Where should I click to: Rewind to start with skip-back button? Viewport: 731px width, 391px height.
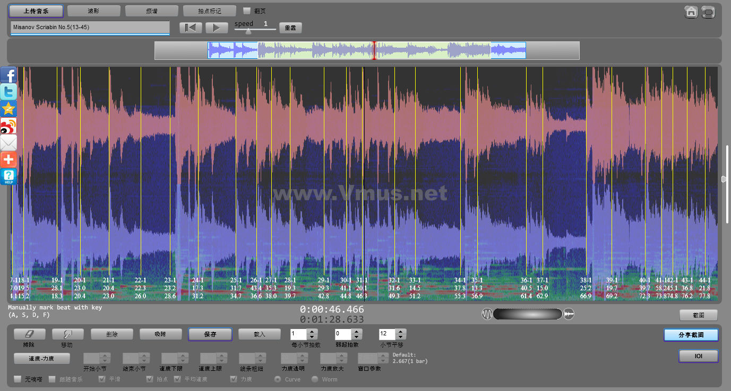pyautogui.click(x=191, y=28)
